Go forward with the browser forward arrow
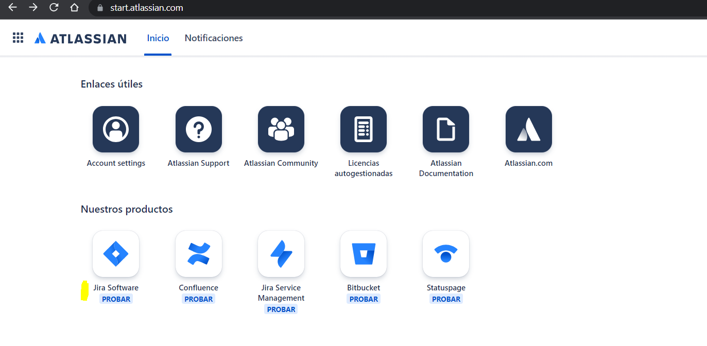 33,8
